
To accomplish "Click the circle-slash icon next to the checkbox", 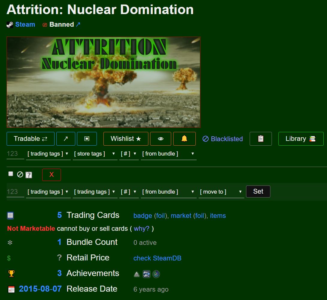I will [x=20, y=174].
